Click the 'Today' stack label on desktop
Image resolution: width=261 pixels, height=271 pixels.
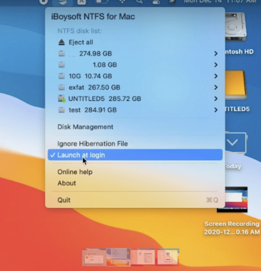(x=233, y=166)
